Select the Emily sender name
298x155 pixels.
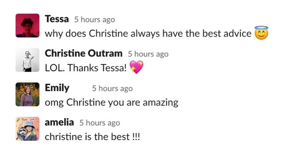[57, 88]
